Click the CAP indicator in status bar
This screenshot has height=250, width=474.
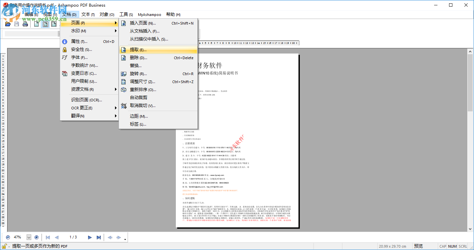tap(443, 246)
